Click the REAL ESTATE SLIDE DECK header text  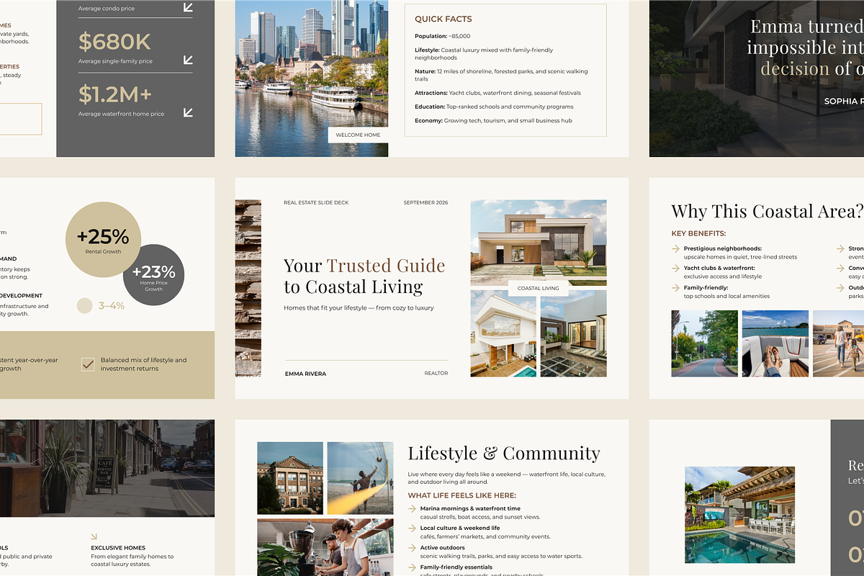316,203
